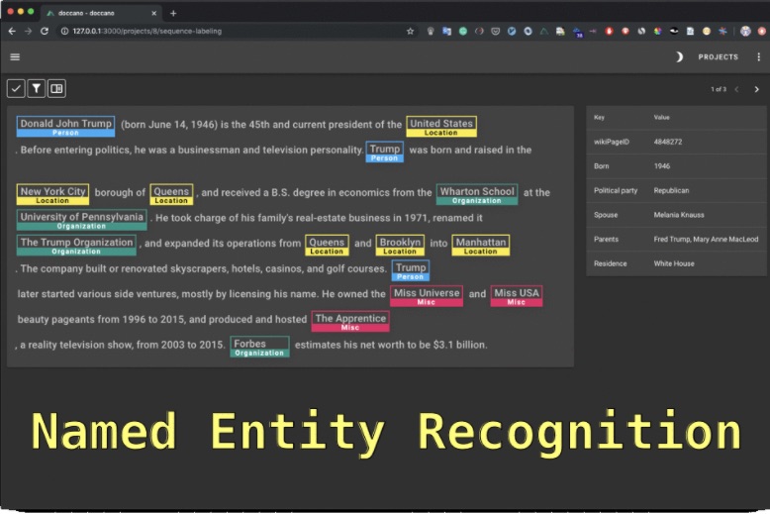Click the 'Wharton School' Organization entity
The image size is (770, 514).
(x=476, y=192)
